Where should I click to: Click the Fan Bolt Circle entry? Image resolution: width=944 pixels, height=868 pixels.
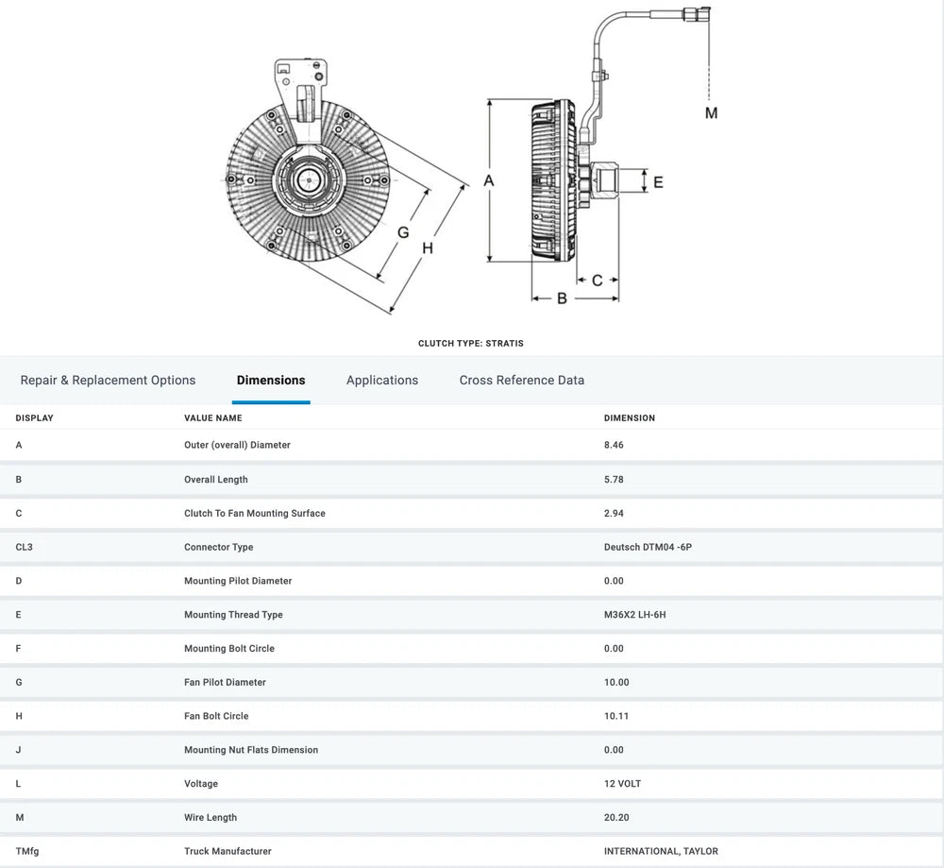coord(221,716)
